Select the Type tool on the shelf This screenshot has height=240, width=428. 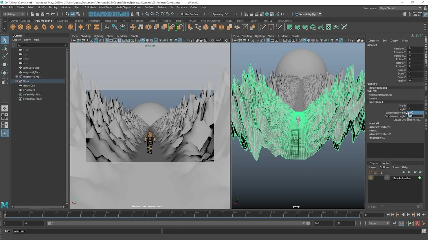(x=88, y=27)
